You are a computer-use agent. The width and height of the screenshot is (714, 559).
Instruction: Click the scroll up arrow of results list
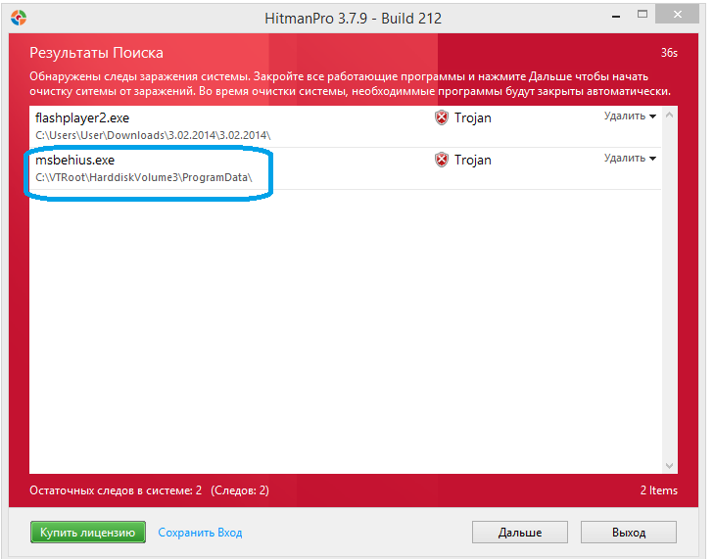click(669, 116)
